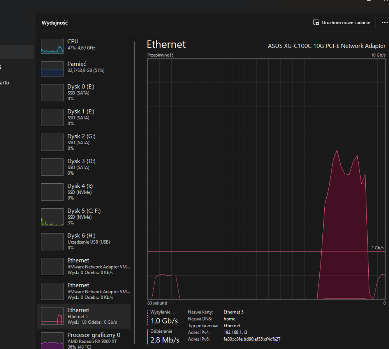Click the Wydajność page heading
This screenshot has width=389, height=349.
click(55, 23)
